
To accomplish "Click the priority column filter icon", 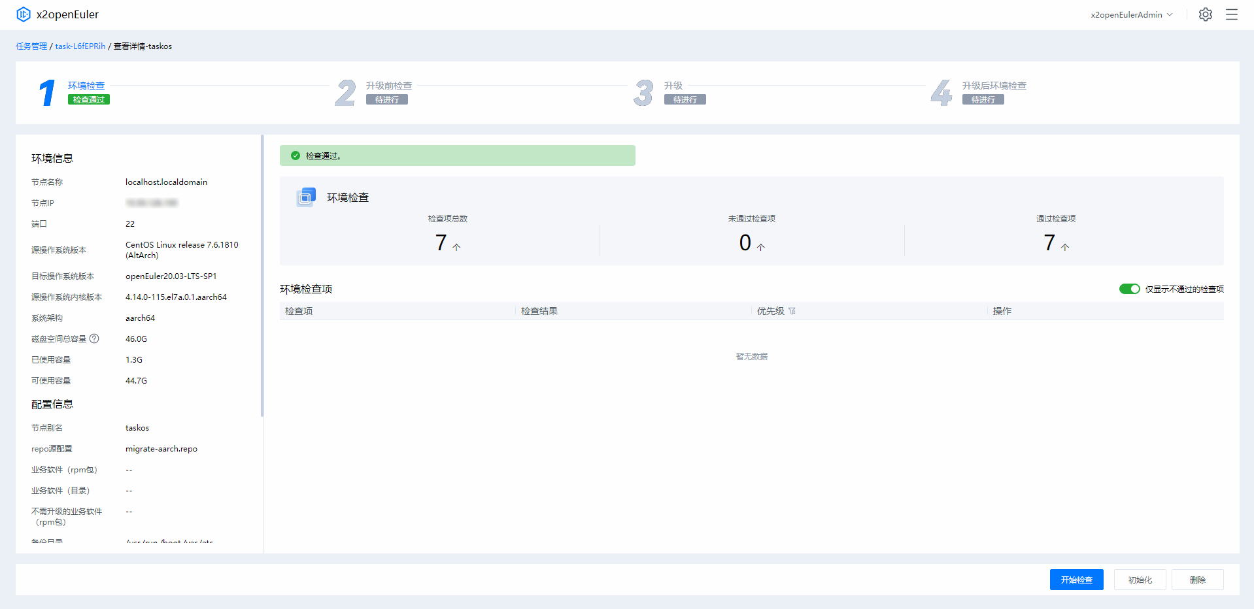I will point(792,311).
